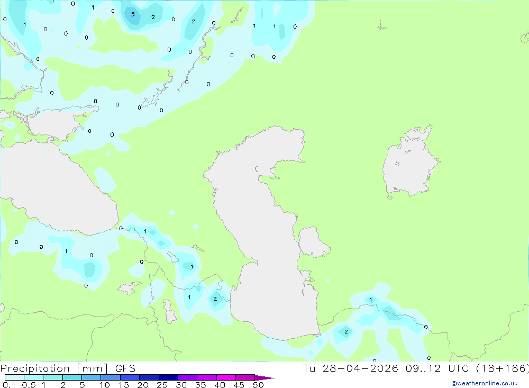Click the 1–2 mm legend color swatch
The image size is (529, 388).
(x=53, y=377)
